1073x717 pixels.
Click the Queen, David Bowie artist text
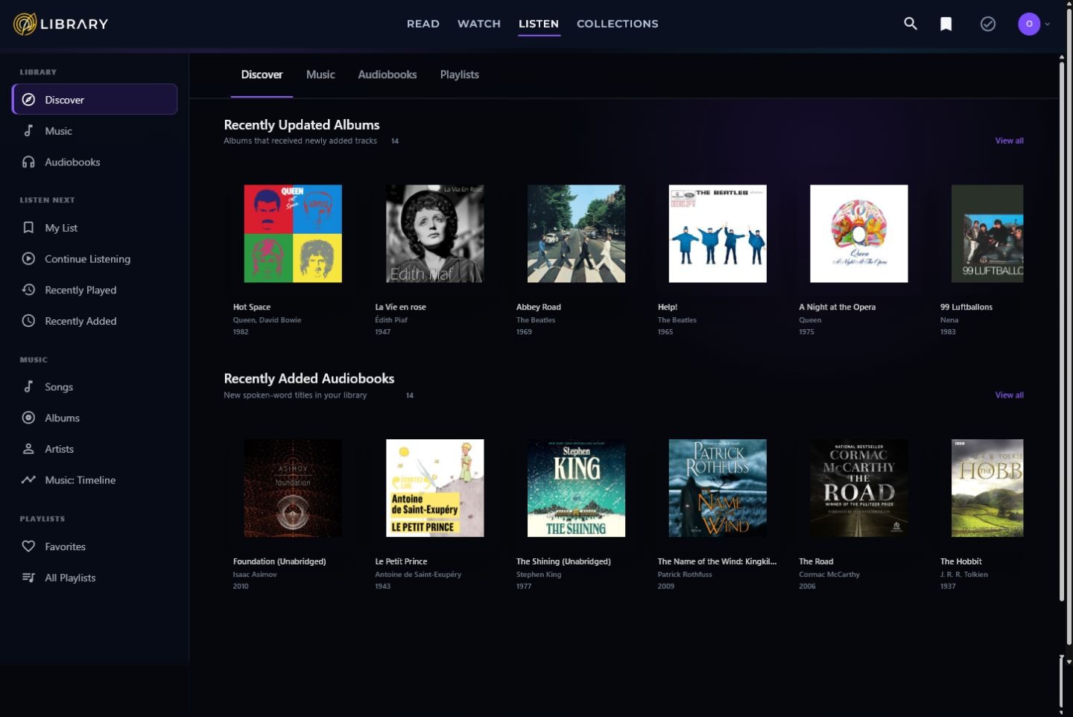267,320
